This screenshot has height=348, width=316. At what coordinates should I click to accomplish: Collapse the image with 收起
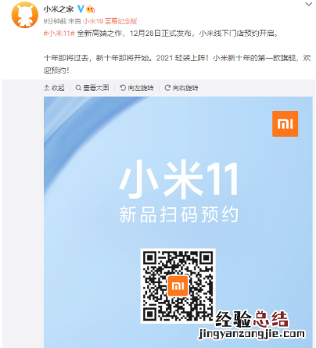click(x=58, y=88)
